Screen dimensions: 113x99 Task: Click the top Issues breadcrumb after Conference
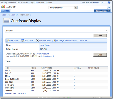pyautogui.click(x=50, y=3)
